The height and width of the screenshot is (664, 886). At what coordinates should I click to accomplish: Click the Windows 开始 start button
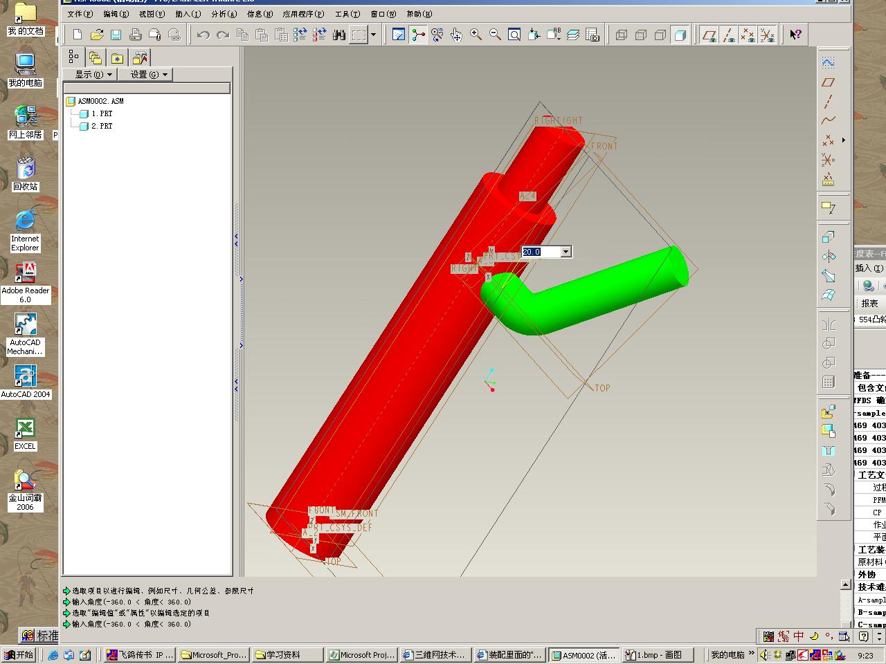pyautogui.click(x=19, y=654)
